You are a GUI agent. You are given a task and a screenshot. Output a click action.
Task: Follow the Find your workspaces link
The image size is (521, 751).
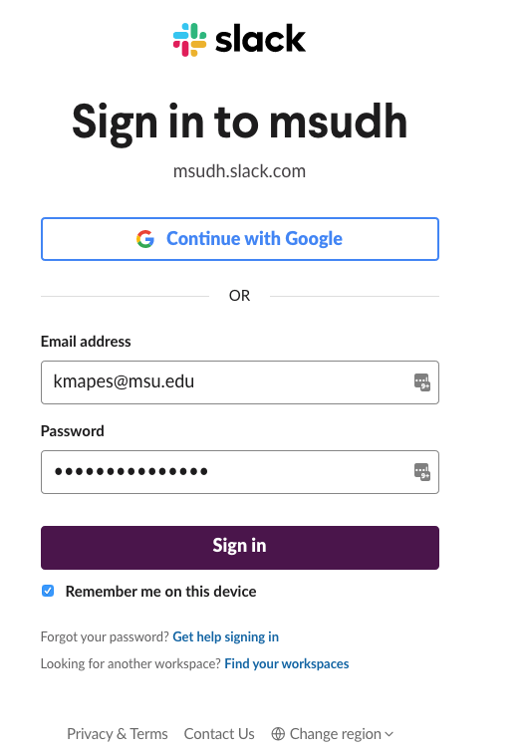[x=287, y=663]
